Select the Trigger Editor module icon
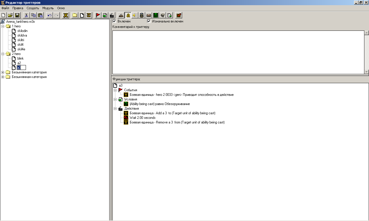 tap(128, 15)
